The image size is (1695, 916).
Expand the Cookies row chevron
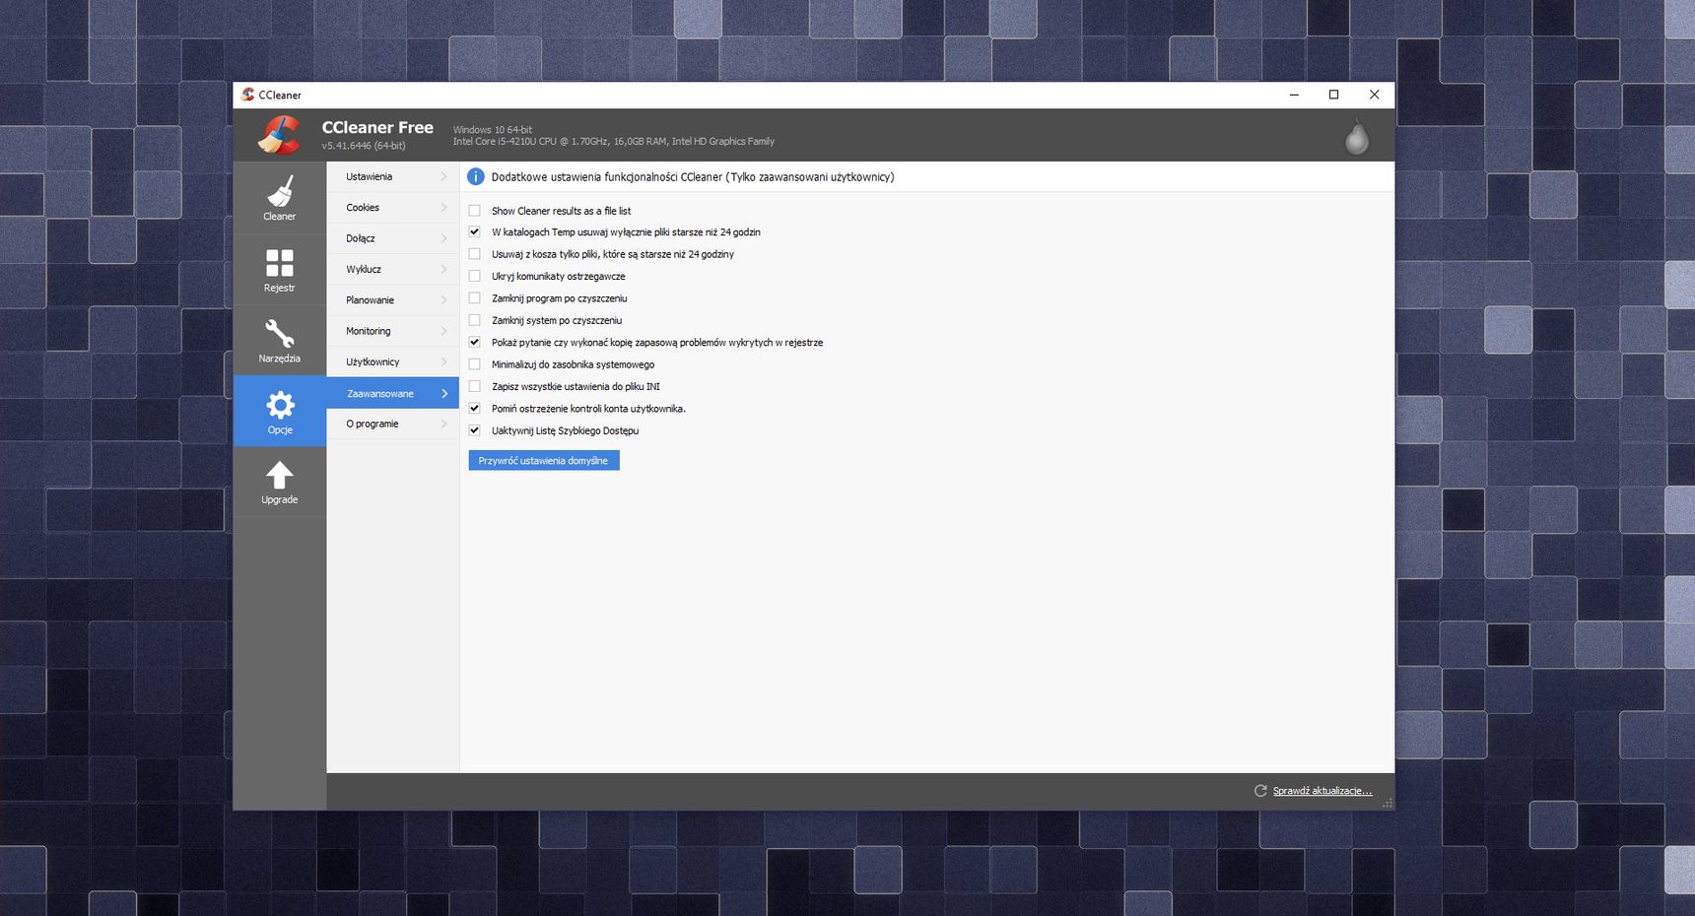point(443,208)
